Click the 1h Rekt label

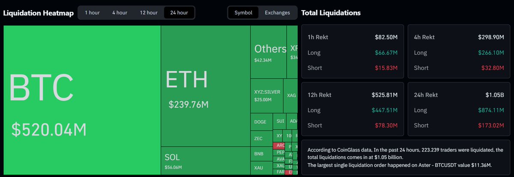pyautogui.click(x=318, y=38)
